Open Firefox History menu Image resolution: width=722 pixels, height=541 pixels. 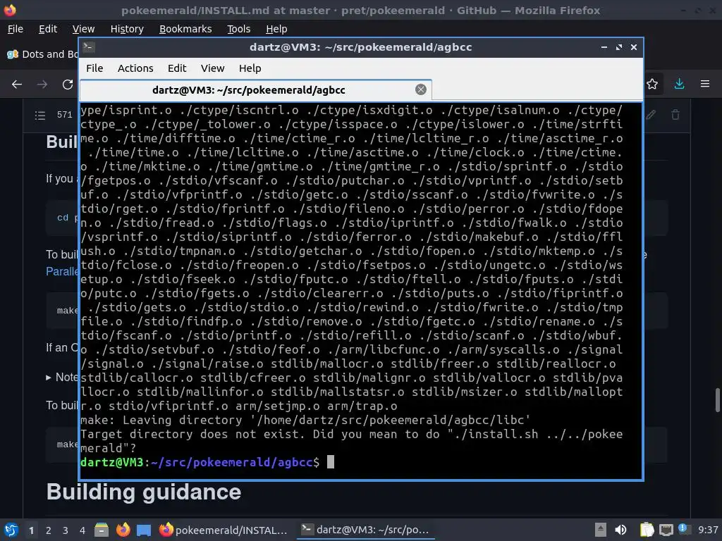click(127, 29)
